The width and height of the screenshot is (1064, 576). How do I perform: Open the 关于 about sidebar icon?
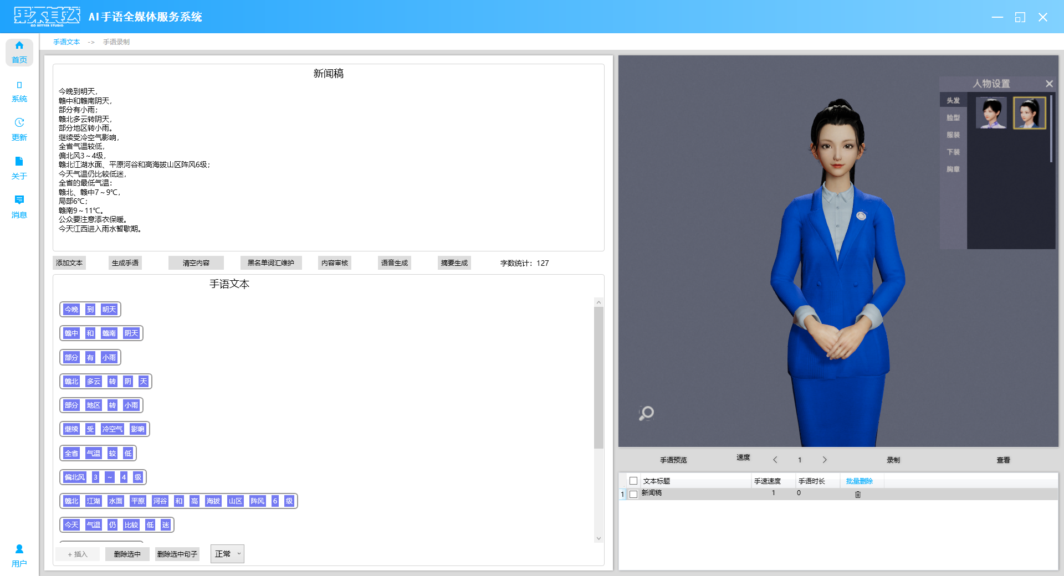click(19, 168)
